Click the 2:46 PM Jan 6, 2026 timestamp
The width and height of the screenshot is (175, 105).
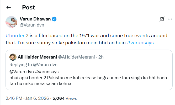pyautogui.click(x=28, y=98)
